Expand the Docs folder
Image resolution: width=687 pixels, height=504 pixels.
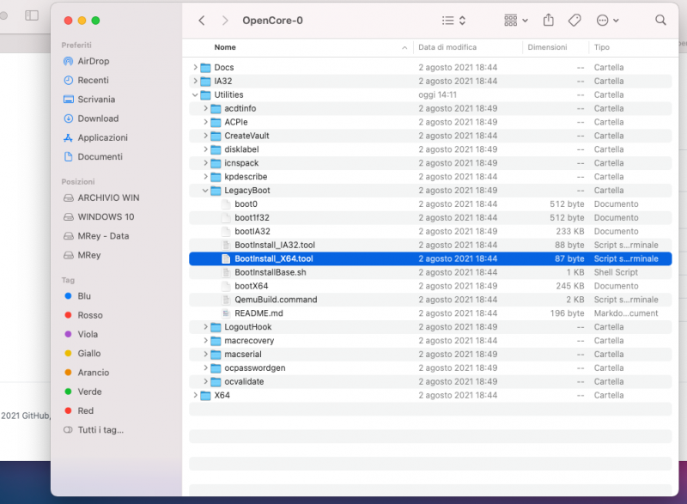click(x=195, y=68)
